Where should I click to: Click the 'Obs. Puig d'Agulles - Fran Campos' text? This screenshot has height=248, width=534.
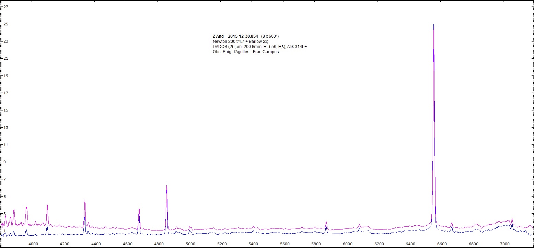[x=246, y=52]
